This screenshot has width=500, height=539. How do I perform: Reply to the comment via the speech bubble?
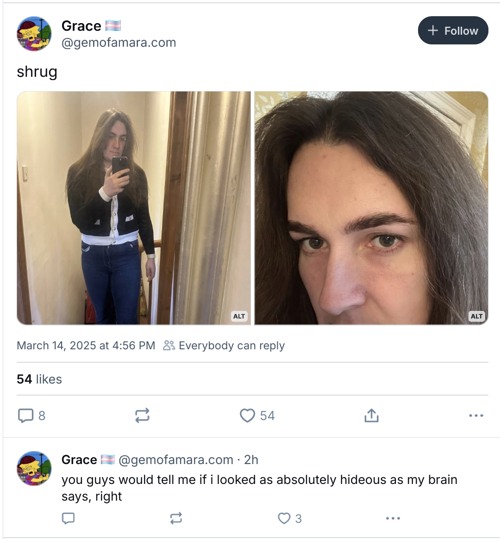point(68,518)
